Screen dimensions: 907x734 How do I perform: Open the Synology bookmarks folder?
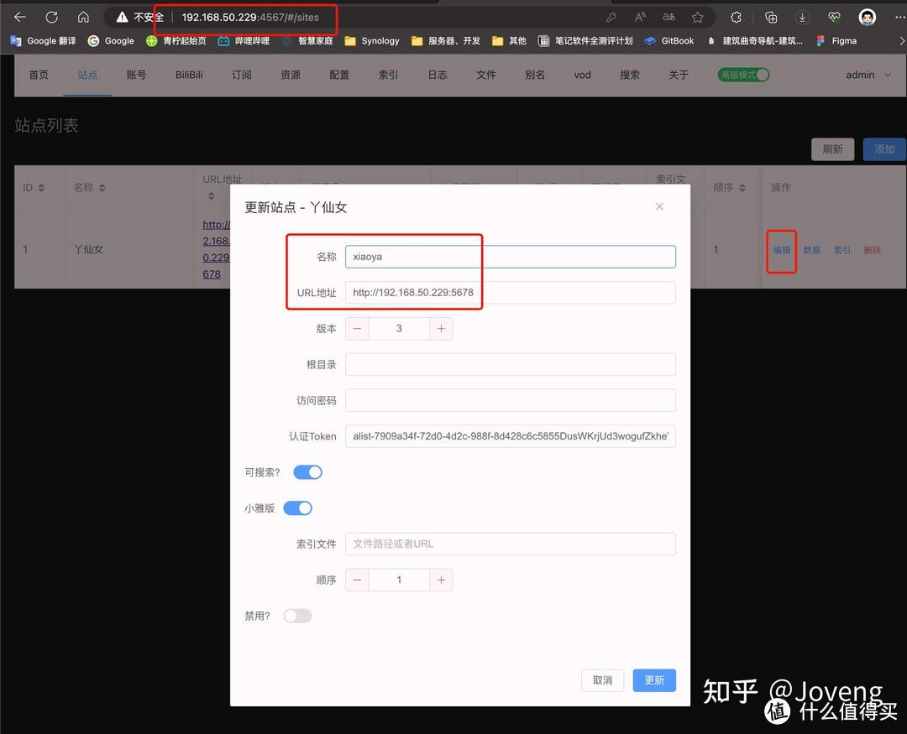point(372,41)
